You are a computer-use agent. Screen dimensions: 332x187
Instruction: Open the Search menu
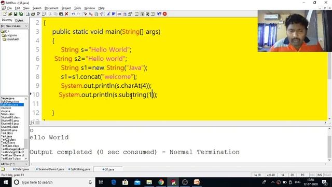[37, 8]
